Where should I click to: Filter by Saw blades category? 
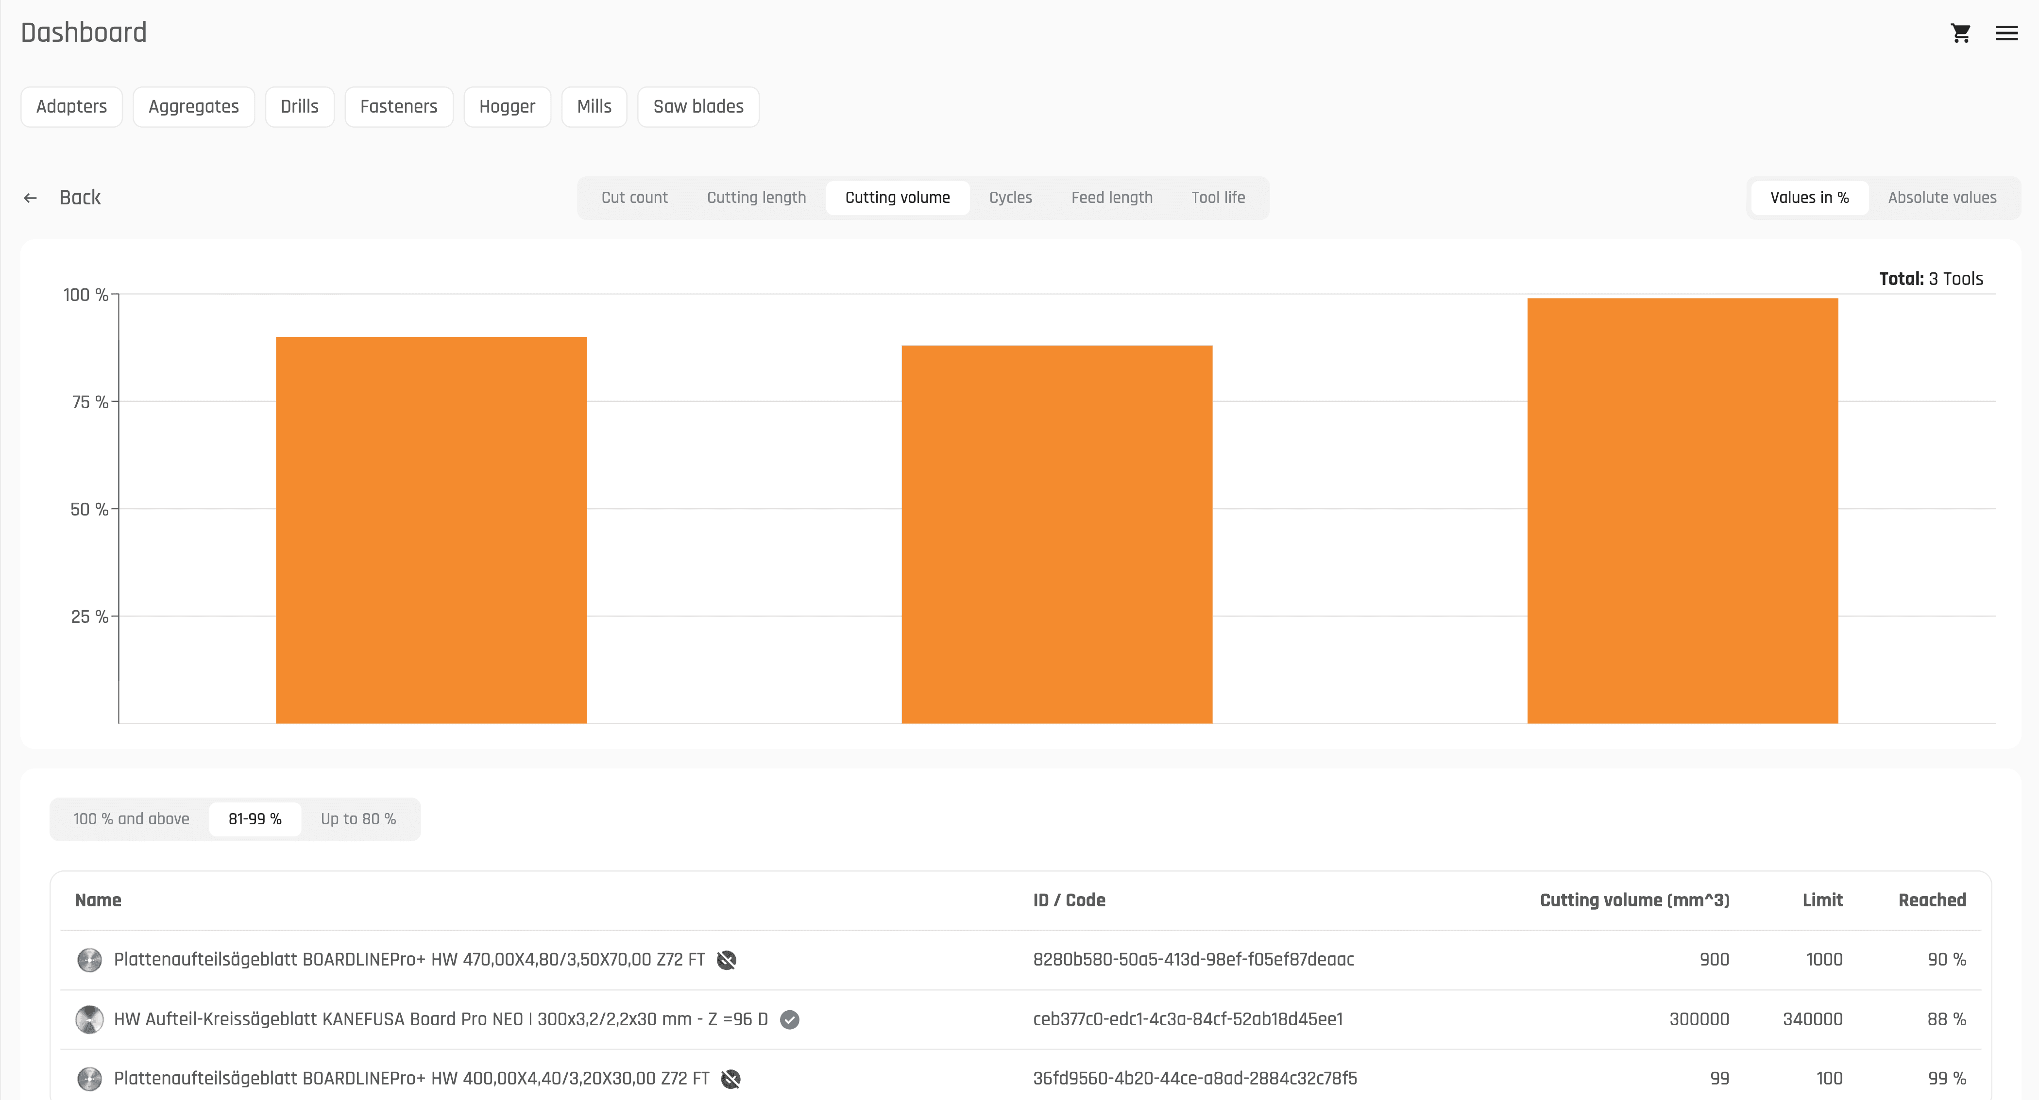698,107
